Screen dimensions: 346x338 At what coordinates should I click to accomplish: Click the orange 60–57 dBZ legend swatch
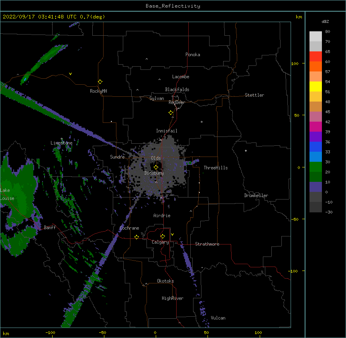pyautogui.click(x=315, y=66)
